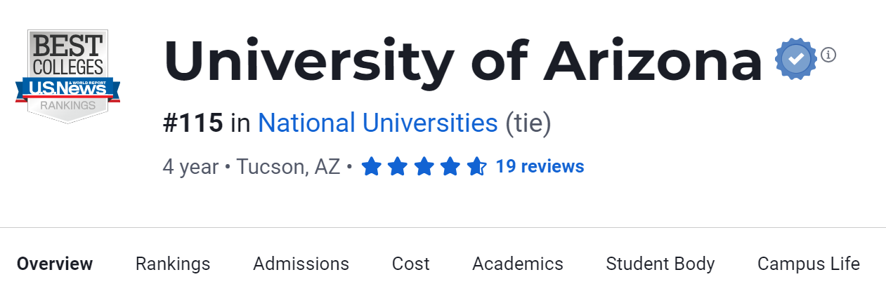Open the National Universities ranking link
This screenshot has height=291, width=886.
(x=377, y=123)
